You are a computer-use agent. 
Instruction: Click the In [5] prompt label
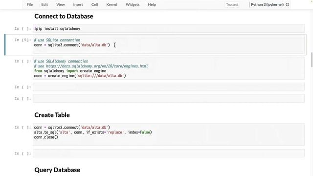[22, 40]
